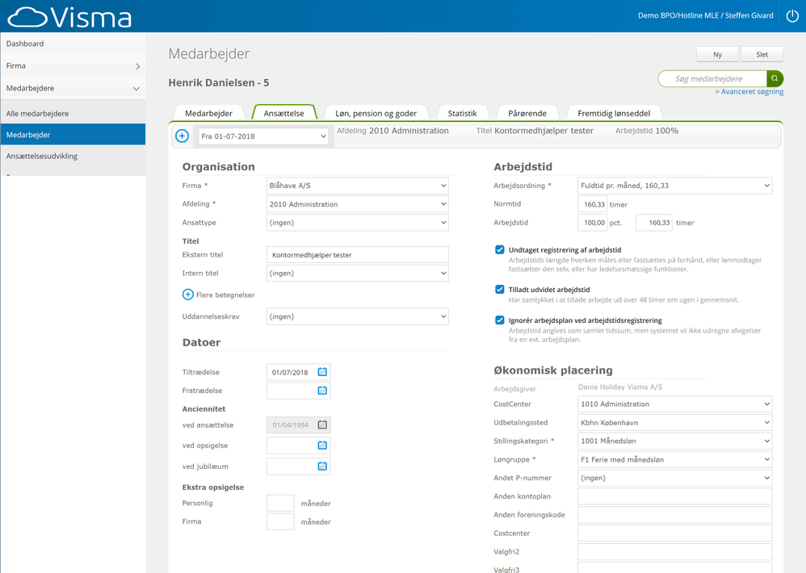Open the ved opsigelse calendar picker

click(x=322, y=445)
